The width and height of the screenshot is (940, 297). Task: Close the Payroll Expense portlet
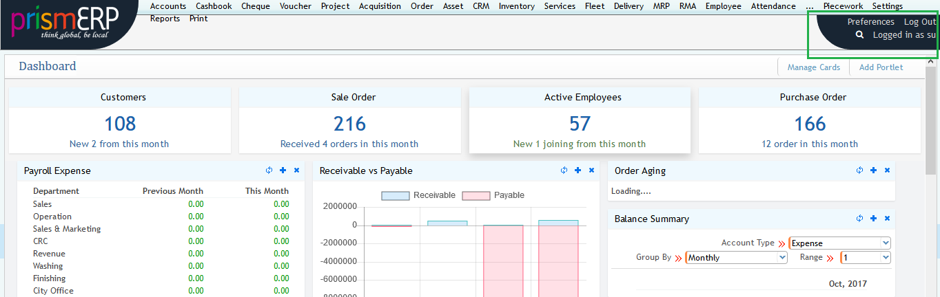pyautogui.click(x=296, y=170)
